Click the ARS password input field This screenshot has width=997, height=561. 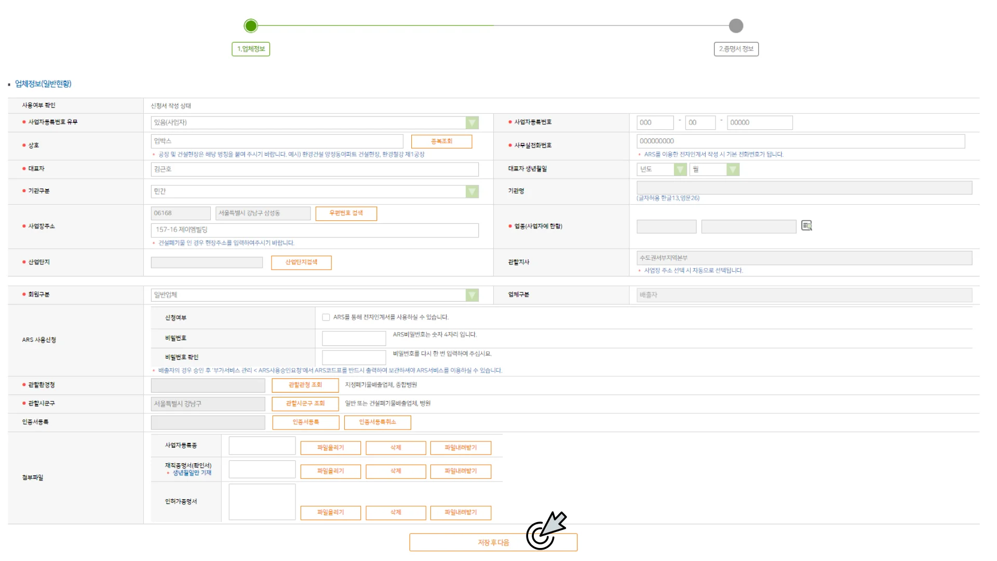[354, 338]
